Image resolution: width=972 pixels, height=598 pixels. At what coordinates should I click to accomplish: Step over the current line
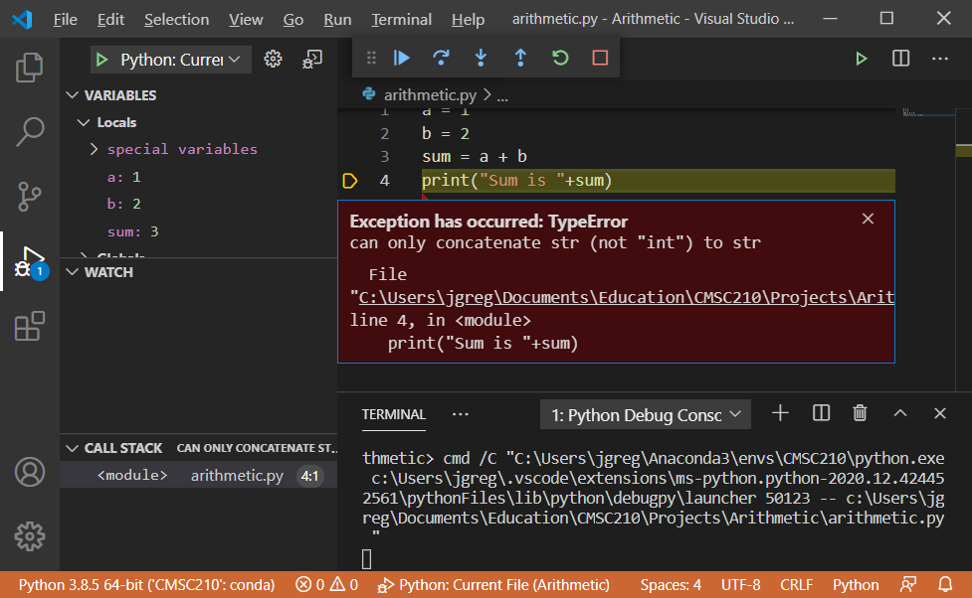441,58
